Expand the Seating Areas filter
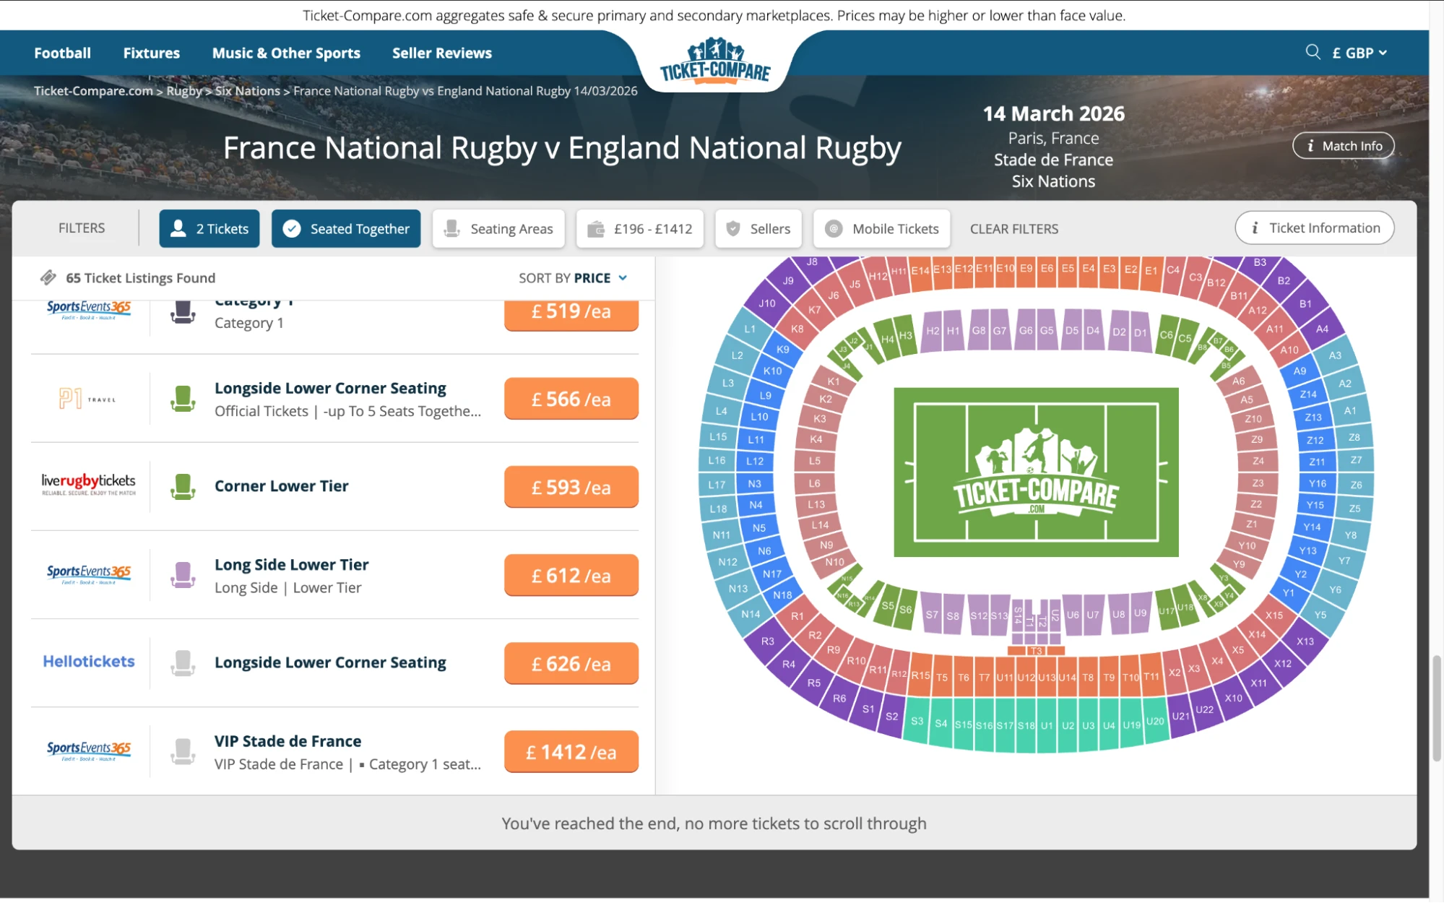 click(498, 228)
